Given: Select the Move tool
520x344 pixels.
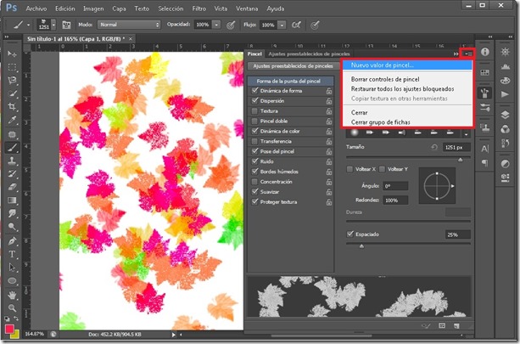Looking at the screenshot, I should coord(13,54).
